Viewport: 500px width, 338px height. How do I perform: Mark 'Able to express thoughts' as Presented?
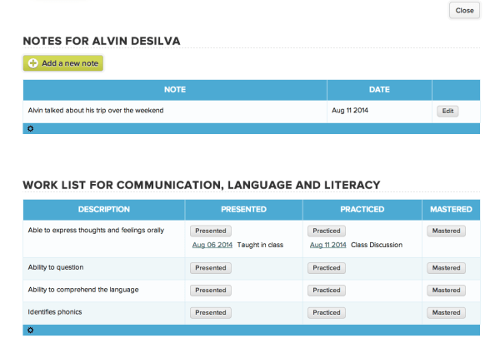coord(211,231)
